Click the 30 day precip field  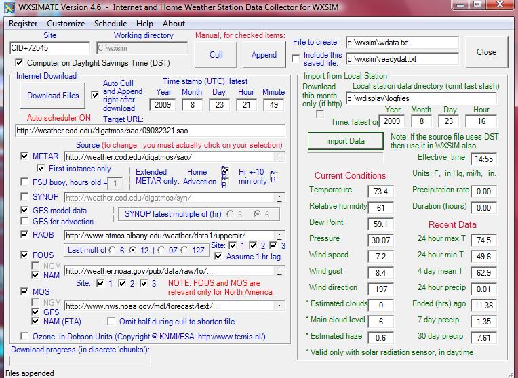tap(483, 338)
